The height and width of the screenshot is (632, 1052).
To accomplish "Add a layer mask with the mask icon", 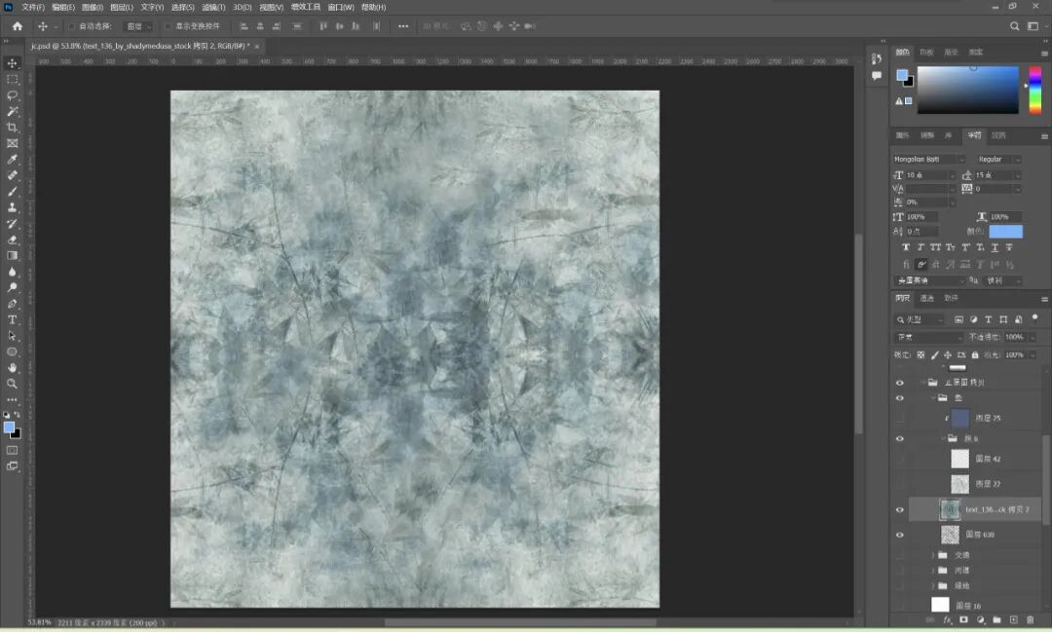I will 963,620.
